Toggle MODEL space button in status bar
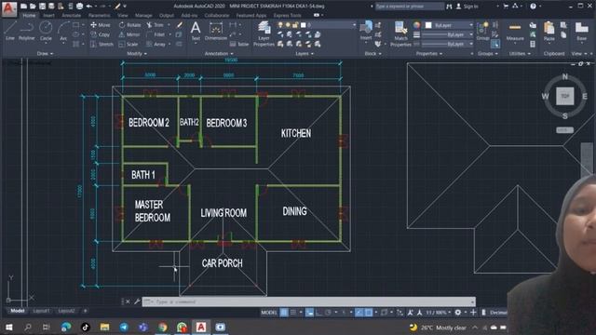Screen dimensions: 596x335 point(269,313)
